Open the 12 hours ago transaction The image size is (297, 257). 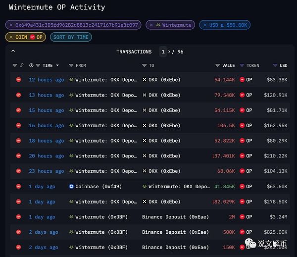click(46, 80)
